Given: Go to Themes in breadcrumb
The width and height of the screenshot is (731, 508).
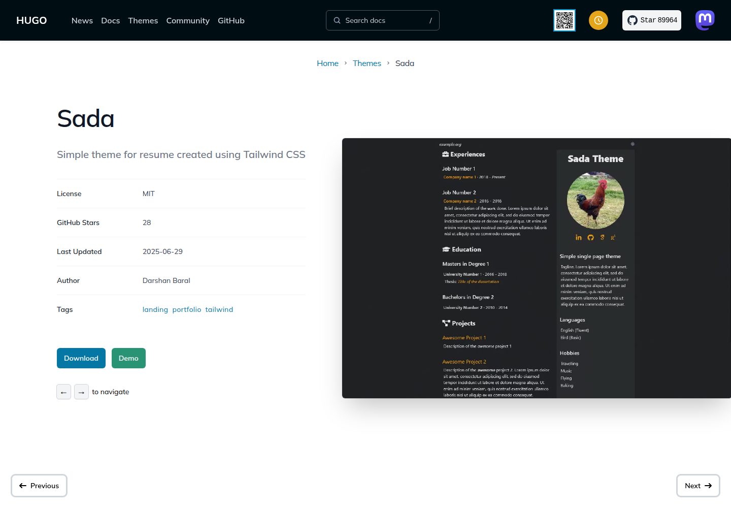Looking at the screenshot, I should (x=367, y=63).
